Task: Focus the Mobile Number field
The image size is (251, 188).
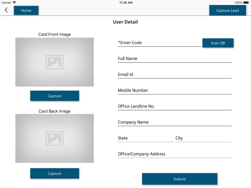Action: tap(175, 90)
